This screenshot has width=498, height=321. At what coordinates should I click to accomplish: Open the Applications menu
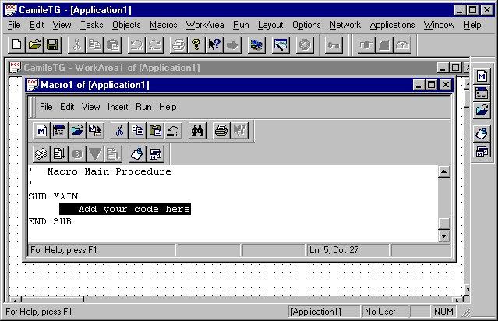click(392, 25)
